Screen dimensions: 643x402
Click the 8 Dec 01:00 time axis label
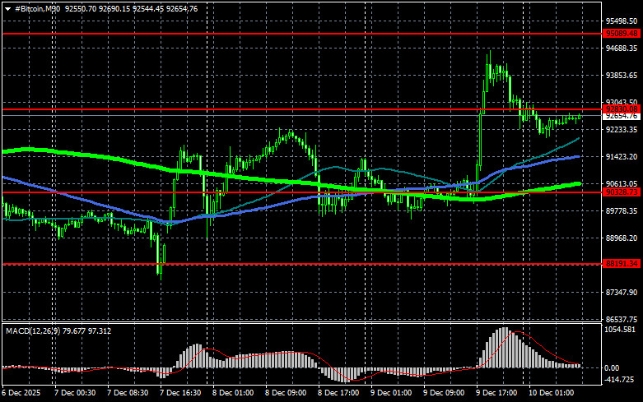233,393
